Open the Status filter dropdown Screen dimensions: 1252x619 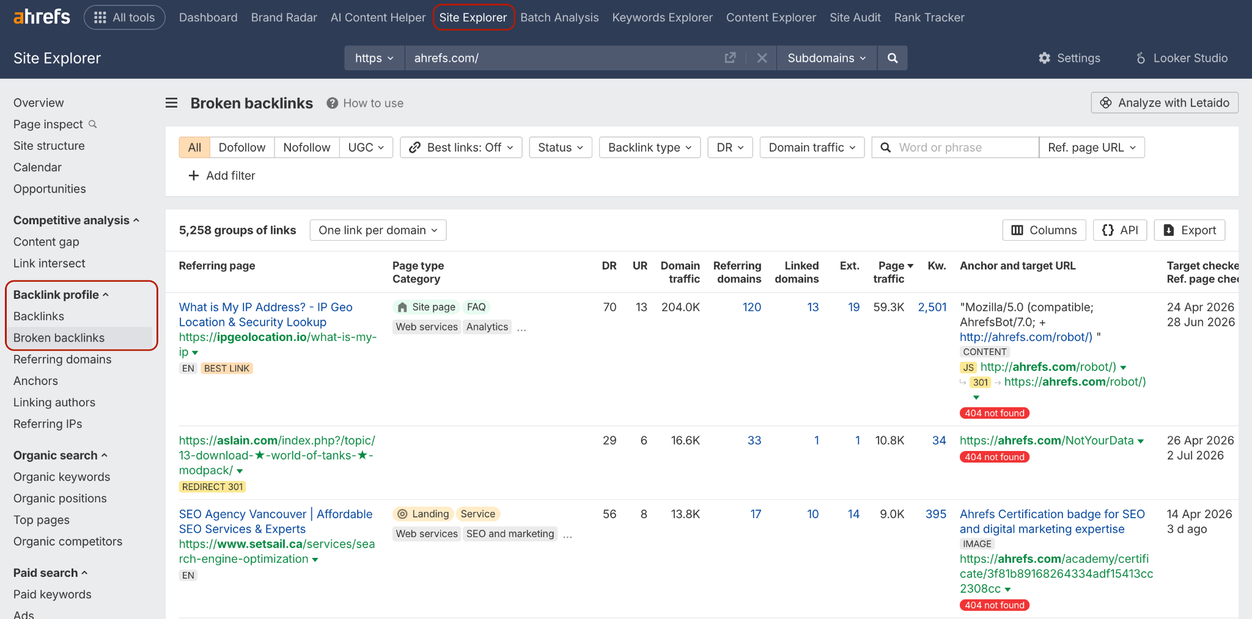(x=561, y=147)
